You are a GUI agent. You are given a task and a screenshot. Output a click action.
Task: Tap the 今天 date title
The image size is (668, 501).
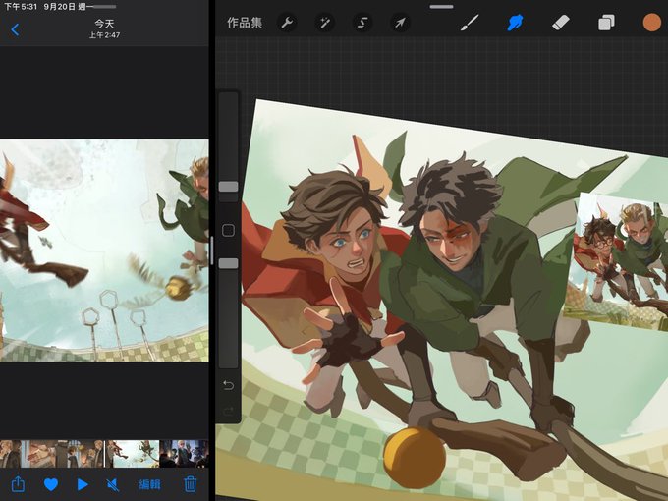click(104, 24)
